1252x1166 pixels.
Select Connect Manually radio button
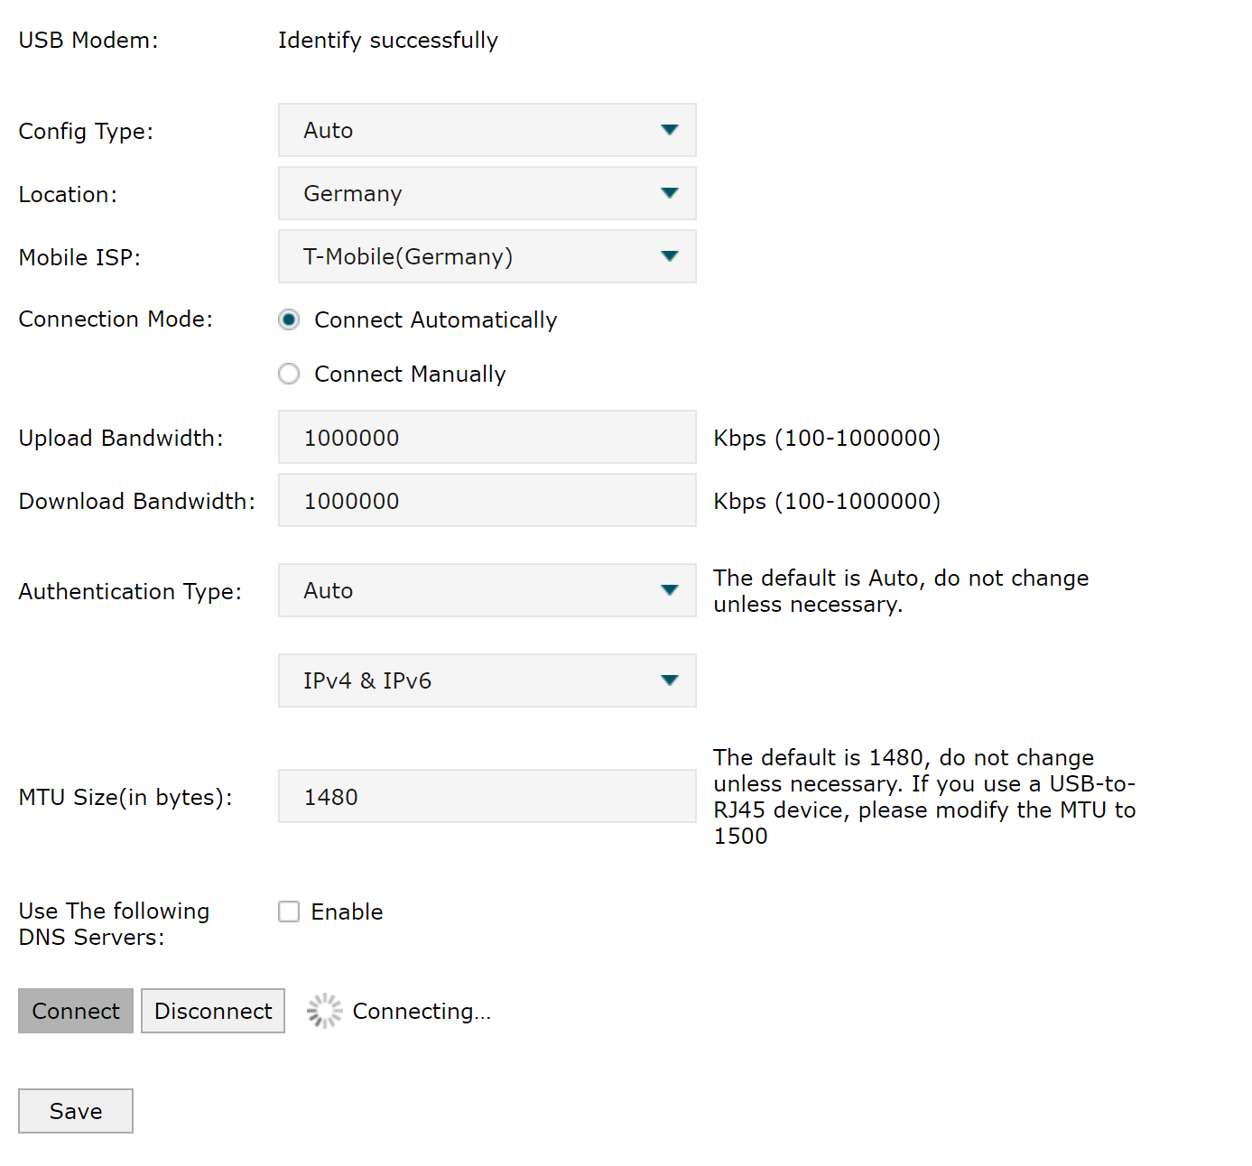289,374
